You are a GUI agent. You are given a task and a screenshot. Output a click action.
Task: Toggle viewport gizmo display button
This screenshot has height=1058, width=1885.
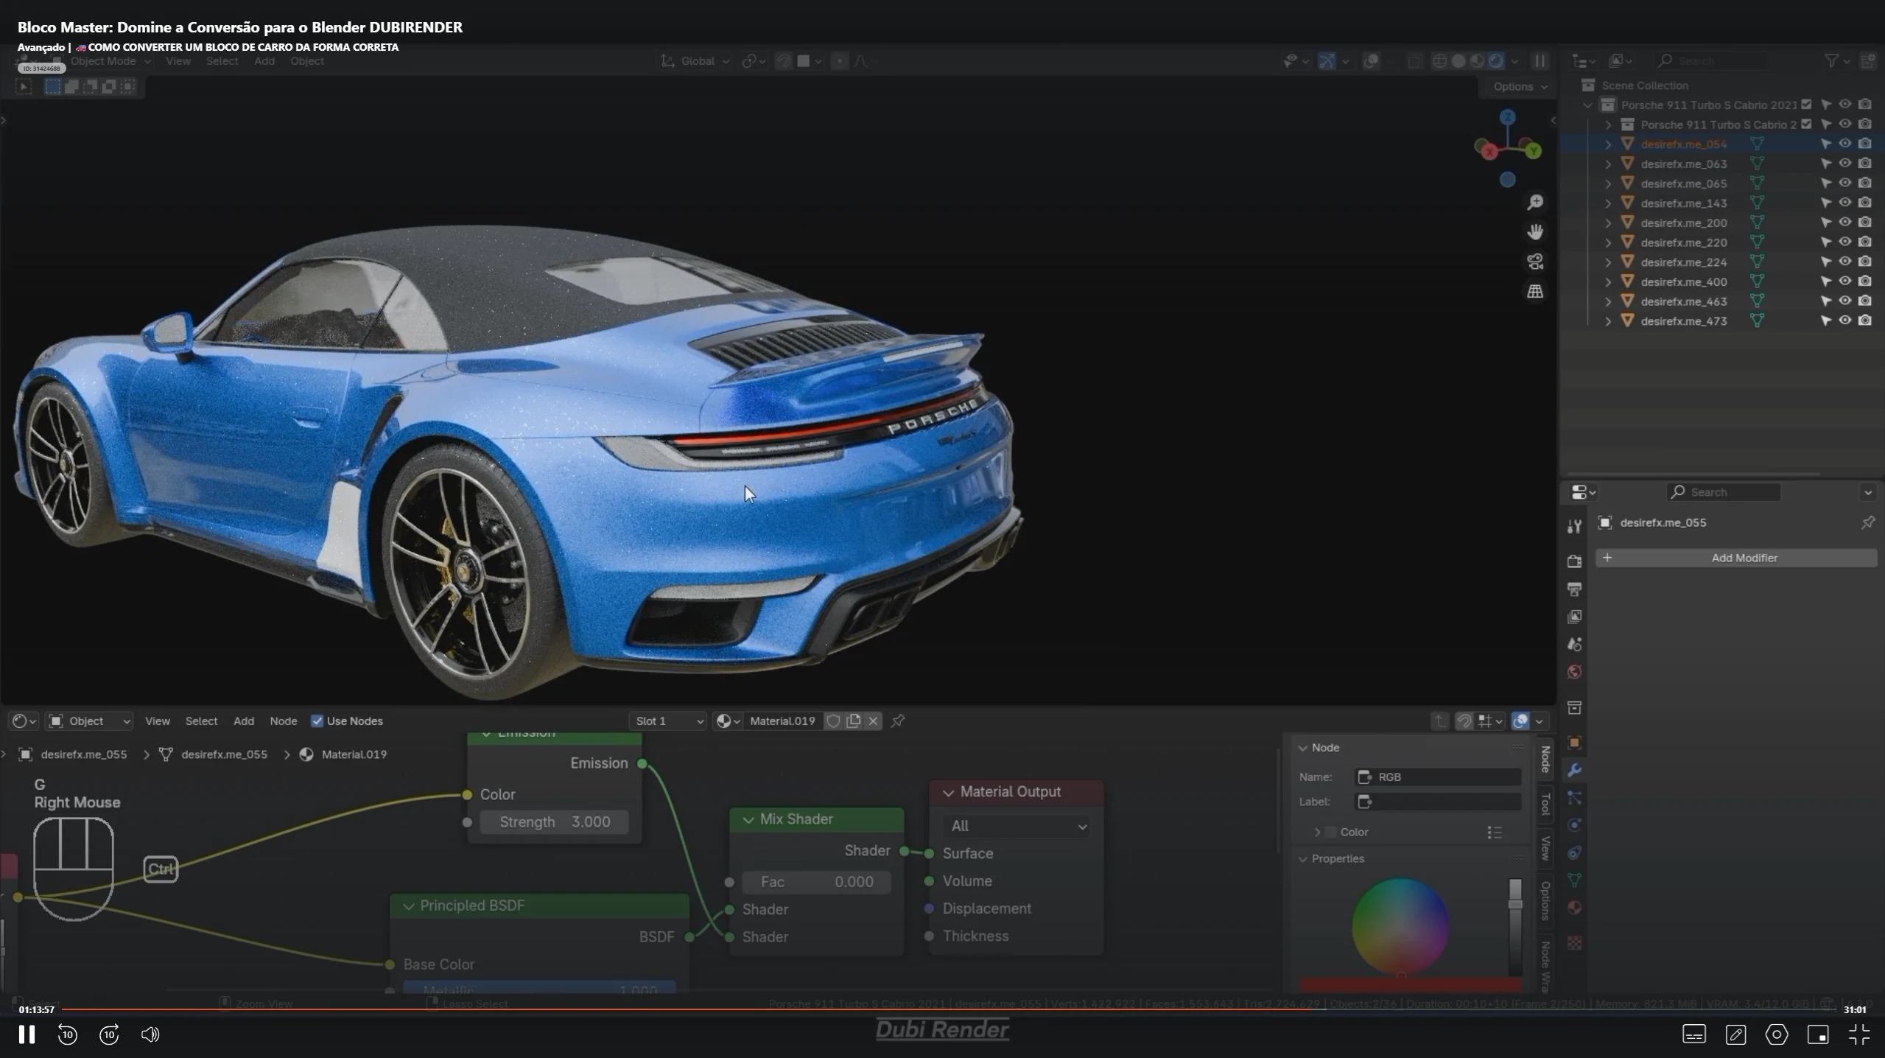pos(1327,61)
